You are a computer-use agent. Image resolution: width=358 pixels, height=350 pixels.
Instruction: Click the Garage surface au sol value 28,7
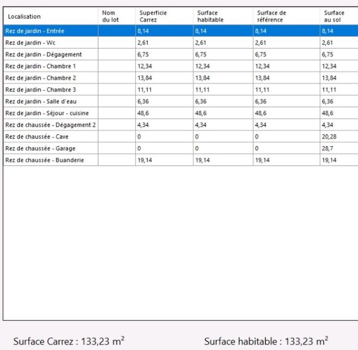327,148
